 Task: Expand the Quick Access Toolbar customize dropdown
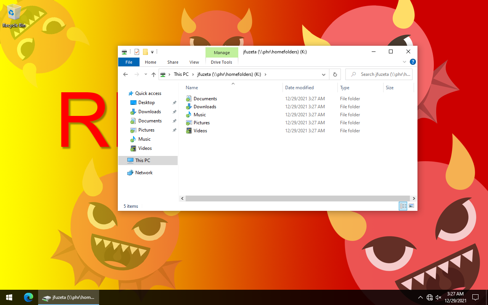[x=152, y=52]
